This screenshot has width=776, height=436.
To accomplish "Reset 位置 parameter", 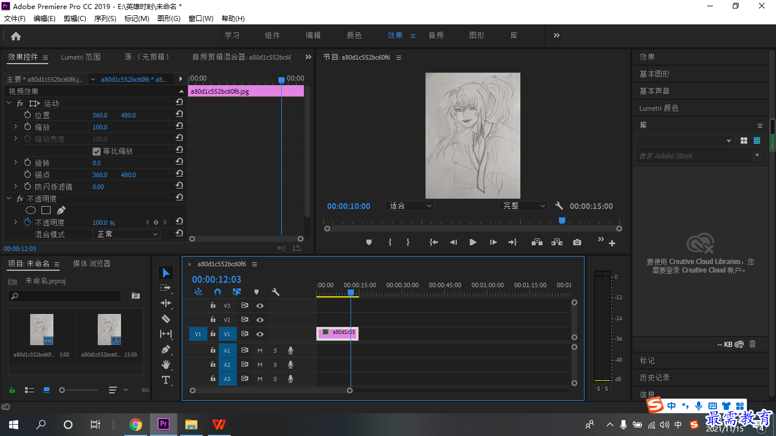I will 180,115.
